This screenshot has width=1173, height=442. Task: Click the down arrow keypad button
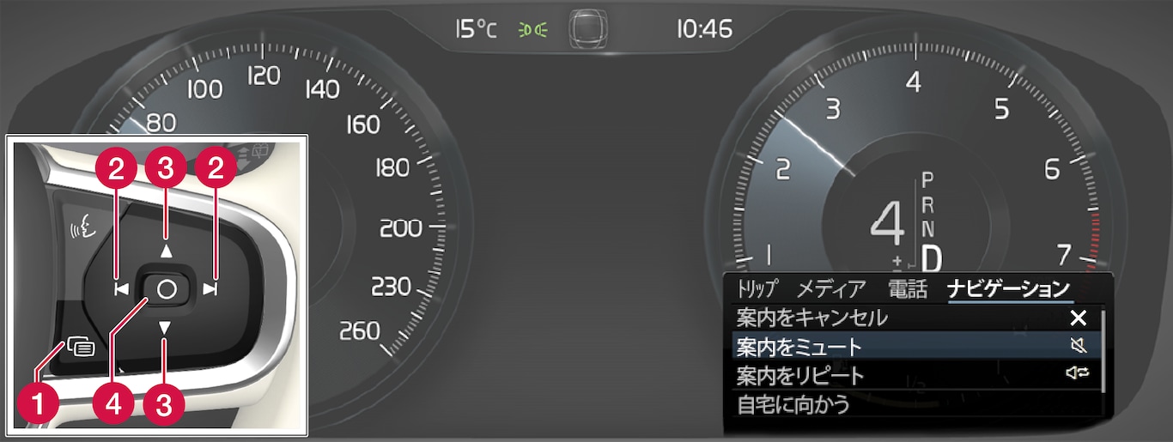167,328
